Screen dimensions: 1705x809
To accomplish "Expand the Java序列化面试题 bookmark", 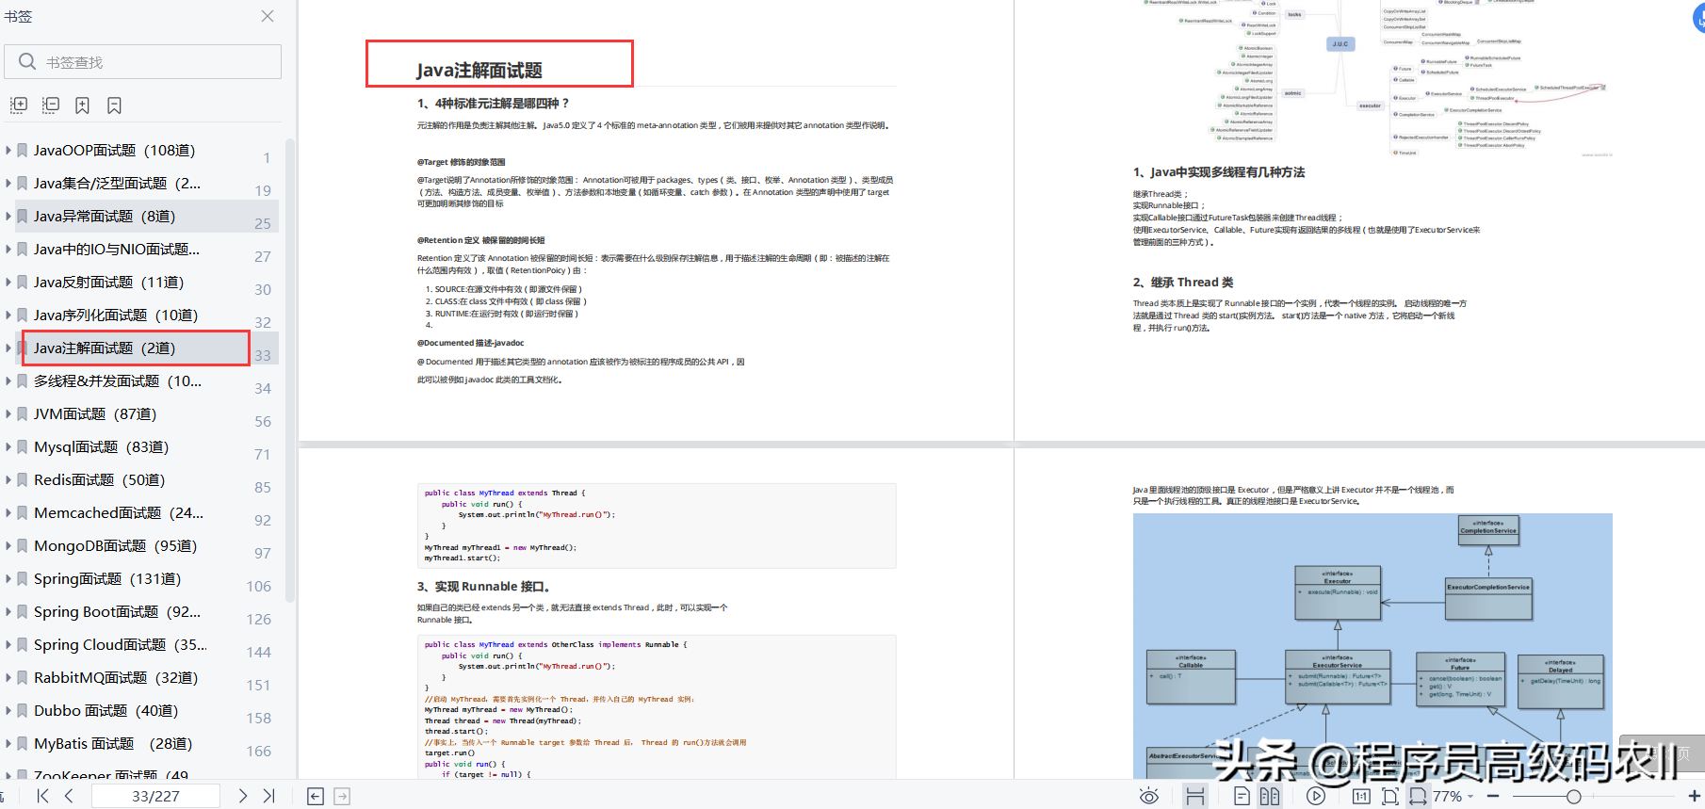I will tap(8, 315).
